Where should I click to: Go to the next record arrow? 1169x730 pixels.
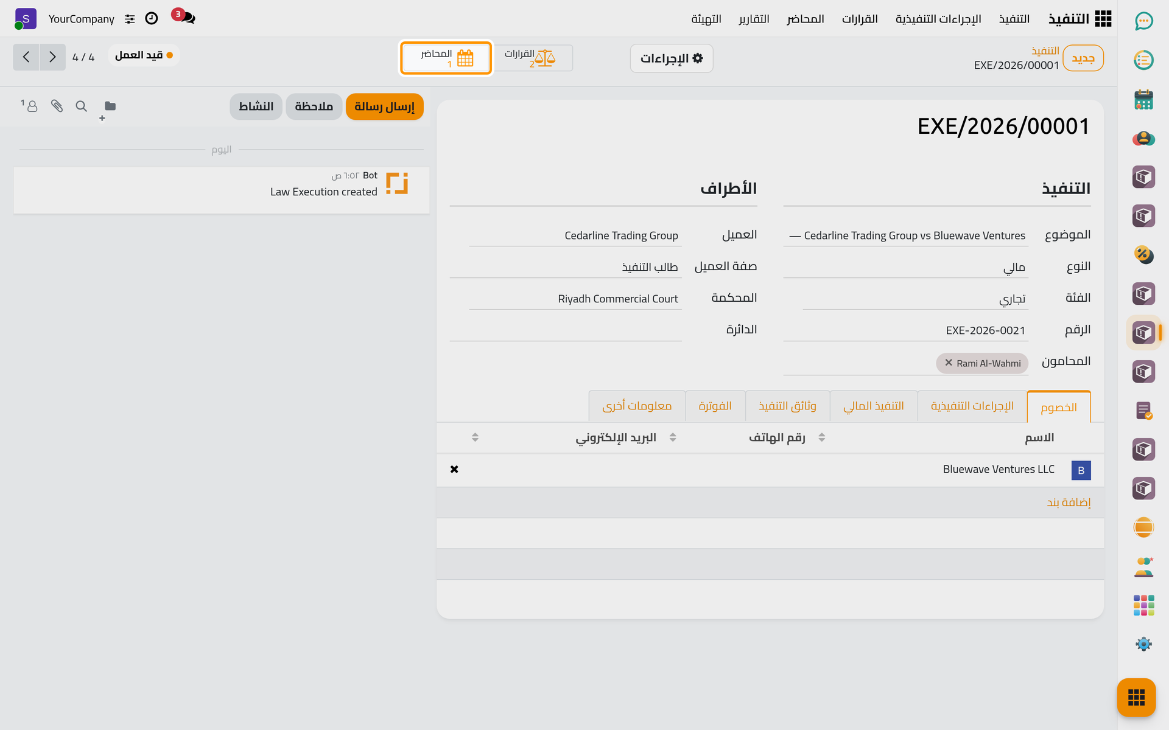pyautogui.click(x=52, y=57)
